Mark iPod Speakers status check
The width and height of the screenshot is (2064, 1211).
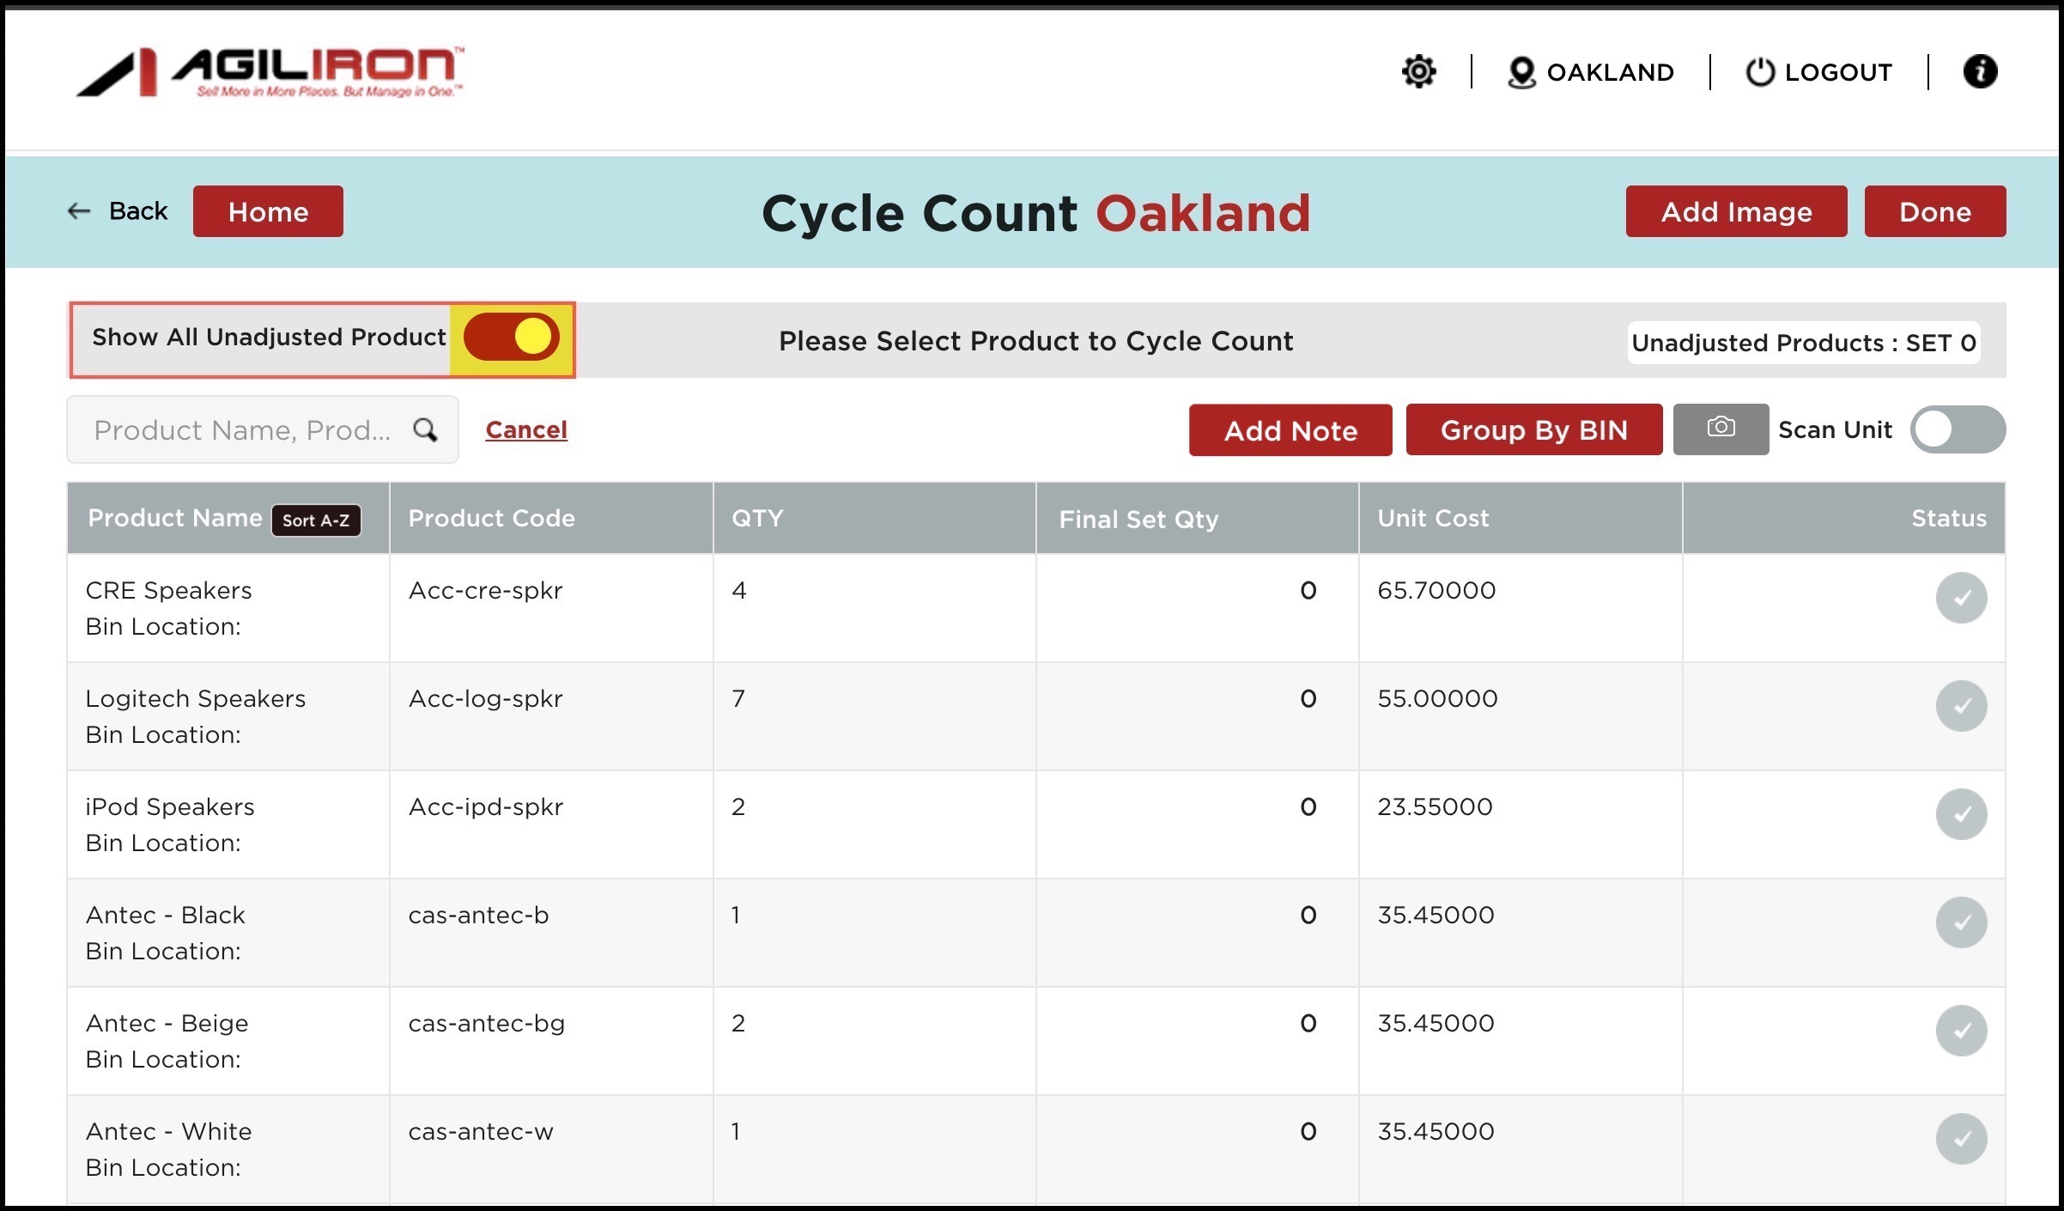click(1960, 814)
